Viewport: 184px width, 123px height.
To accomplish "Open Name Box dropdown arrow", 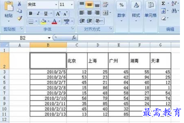I will pyautogui.click(x=49, y=38).
